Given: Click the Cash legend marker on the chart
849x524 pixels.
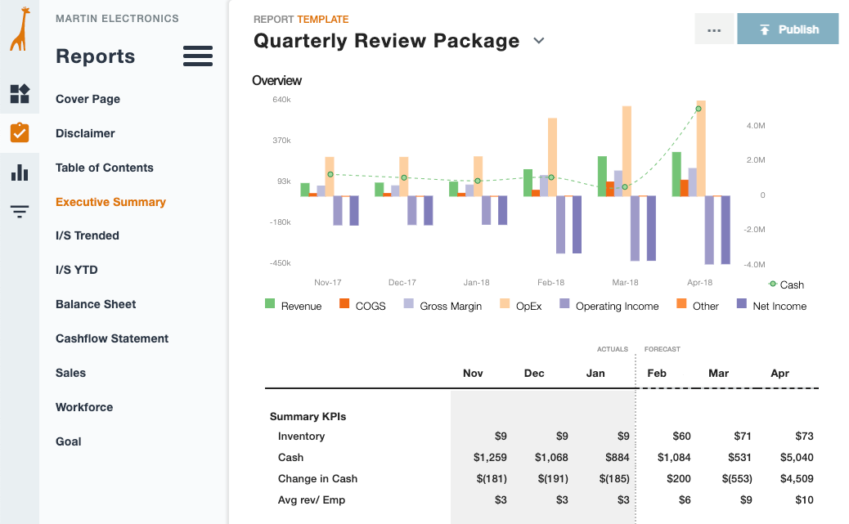Looking at the screenshot, I should 772,284.
